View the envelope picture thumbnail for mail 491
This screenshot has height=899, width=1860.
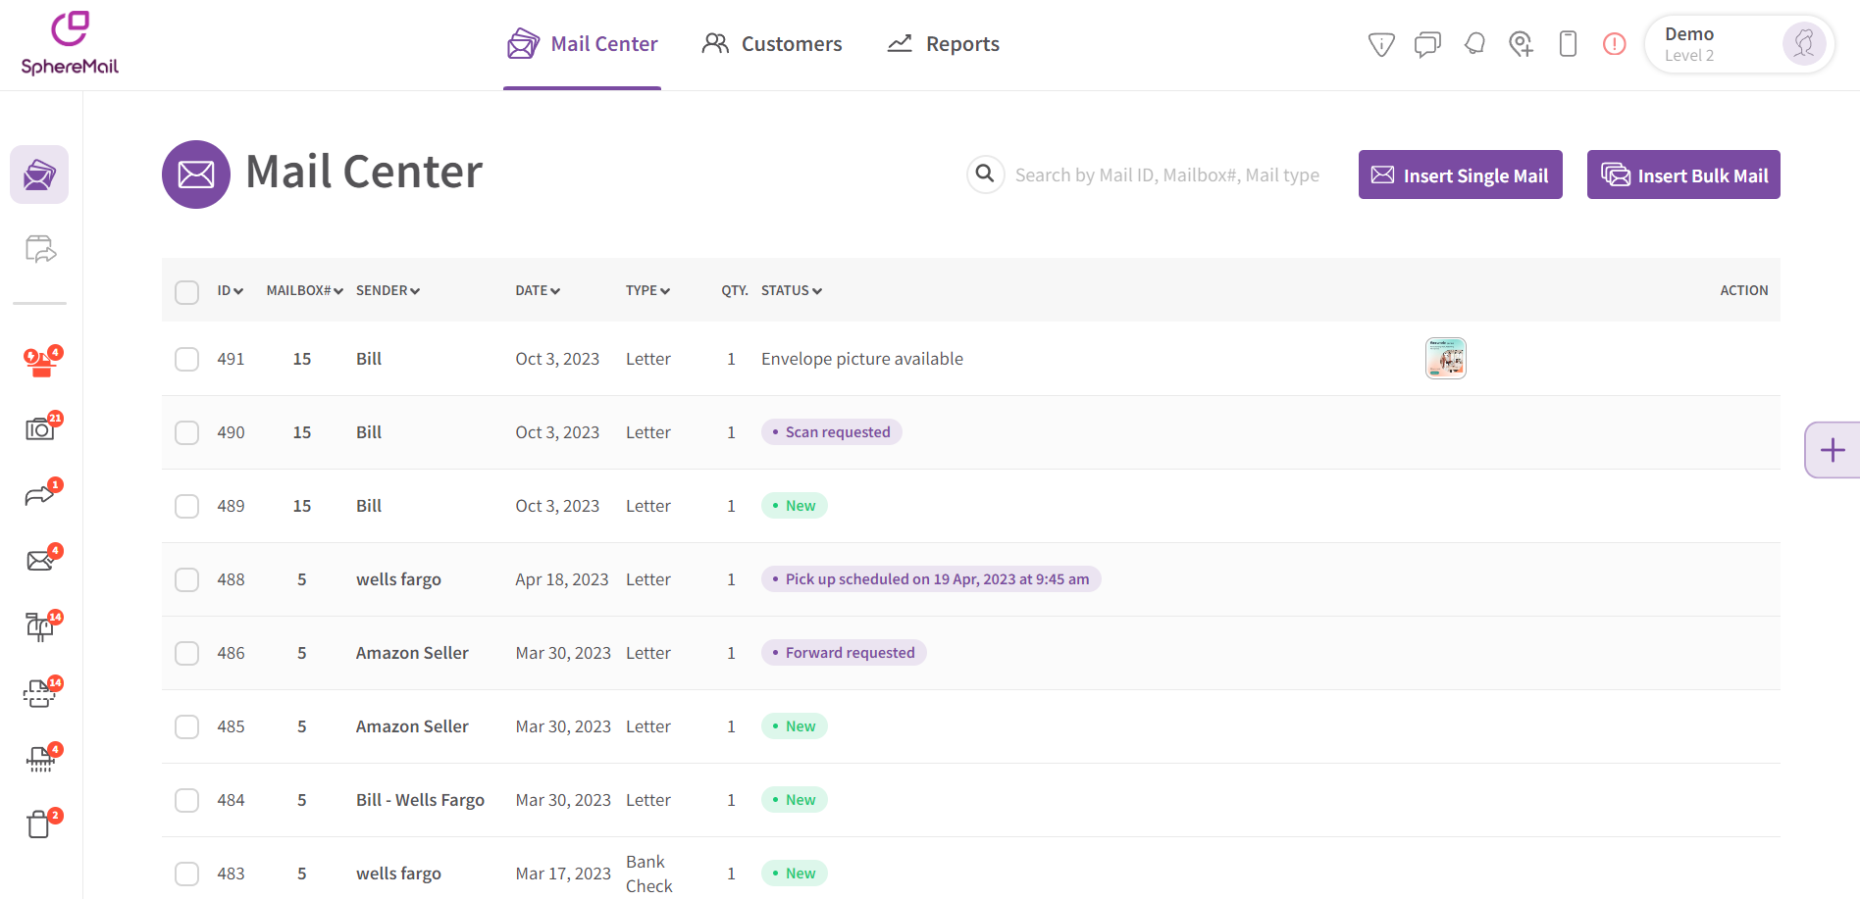1445,358
